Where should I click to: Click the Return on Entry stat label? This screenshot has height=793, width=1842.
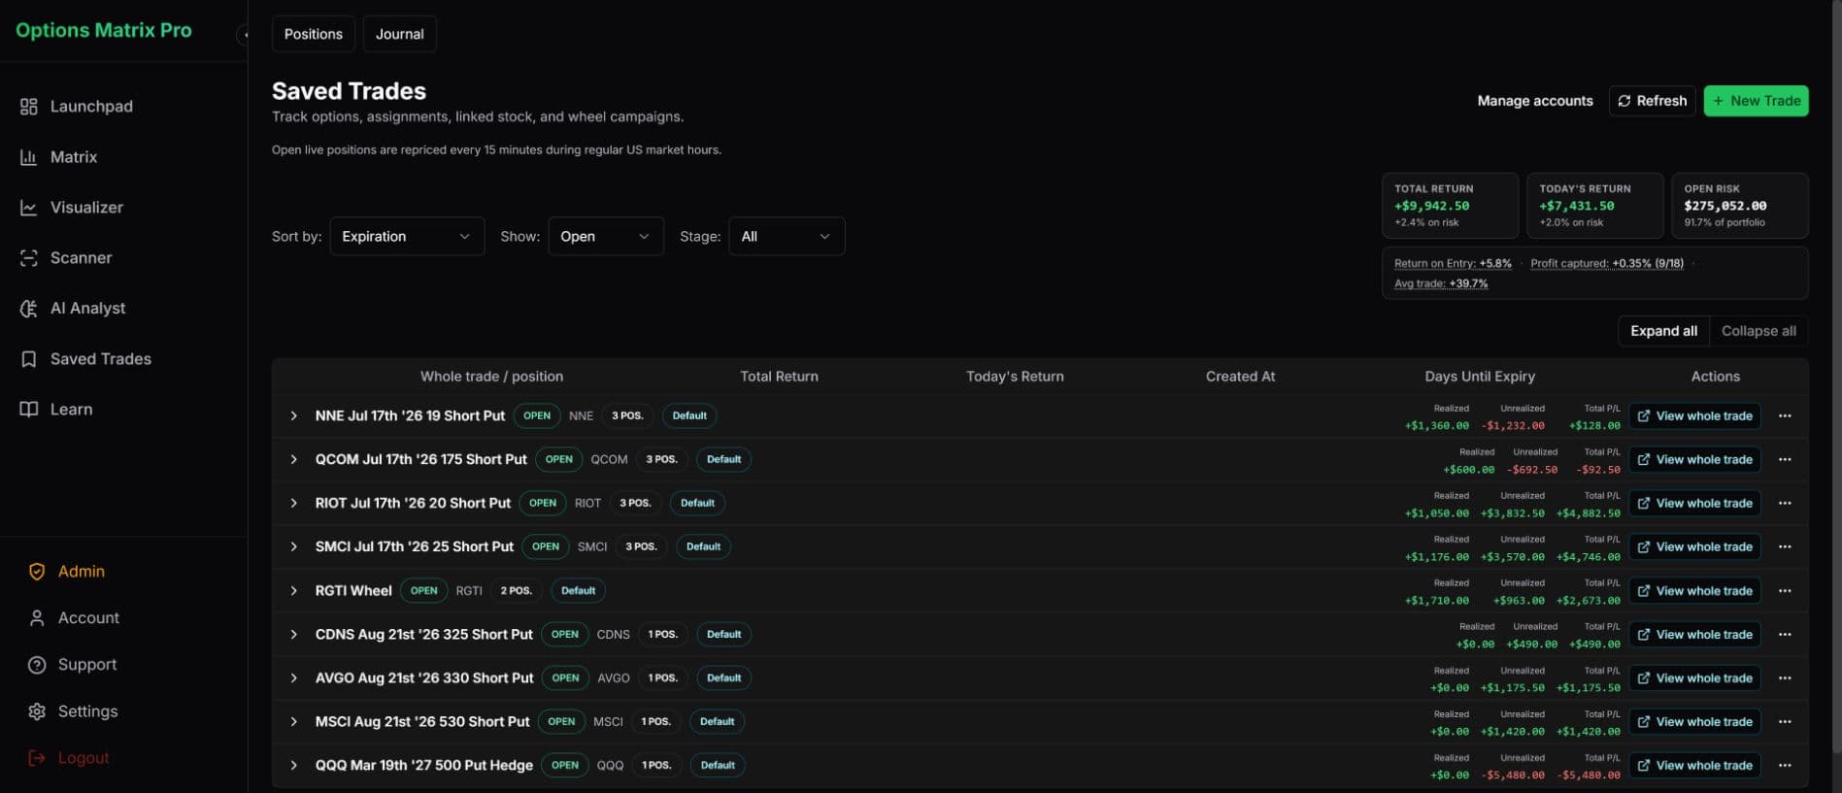(x=1453, y=263)
